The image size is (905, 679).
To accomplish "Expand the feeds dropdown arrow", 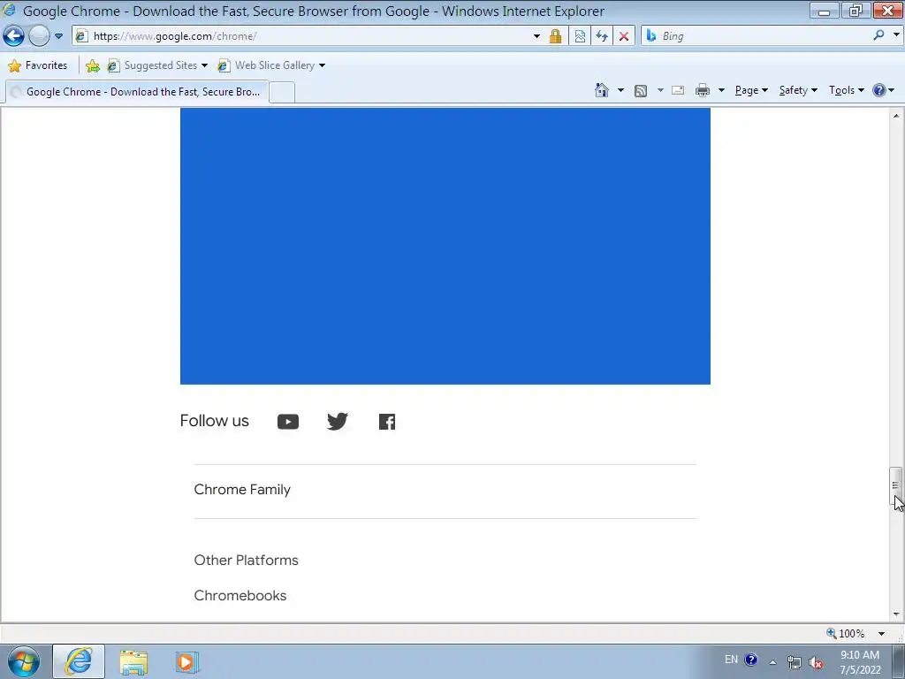I will point(660,90).
